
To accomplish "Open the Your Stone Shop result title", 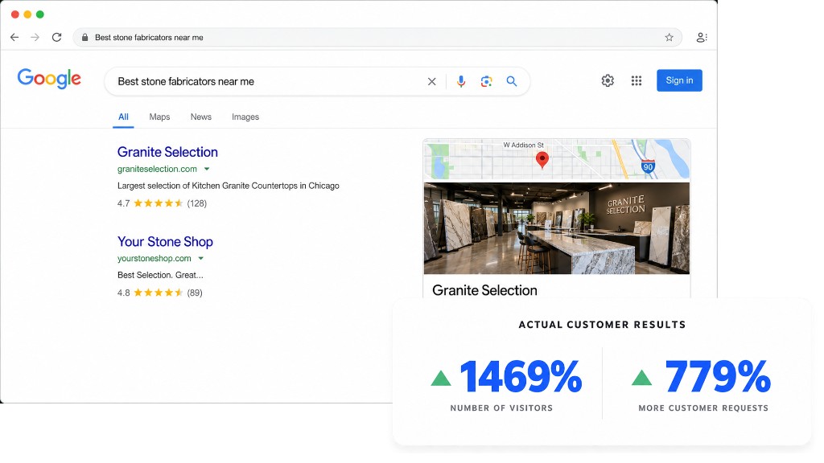I will tap(165, 241).
